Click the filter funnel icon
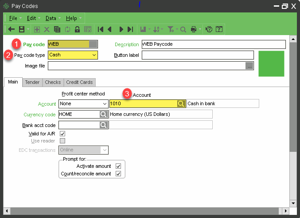This screenshot has width=300, height=218. tap(171, 29)
